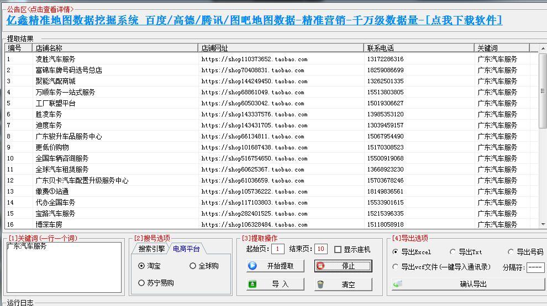Click the results list scroll up arrow
The height and width of the screenshot is (306, 547).
[543, 49]
